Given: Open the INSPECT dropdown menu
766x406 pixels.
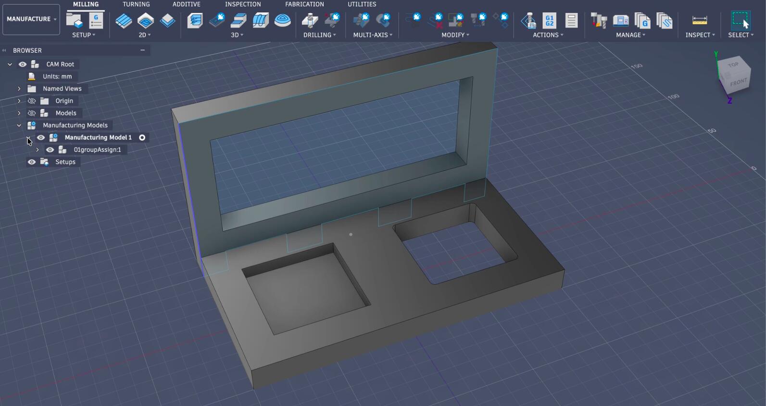Looking at the screenshot, I should pos(700,35).
